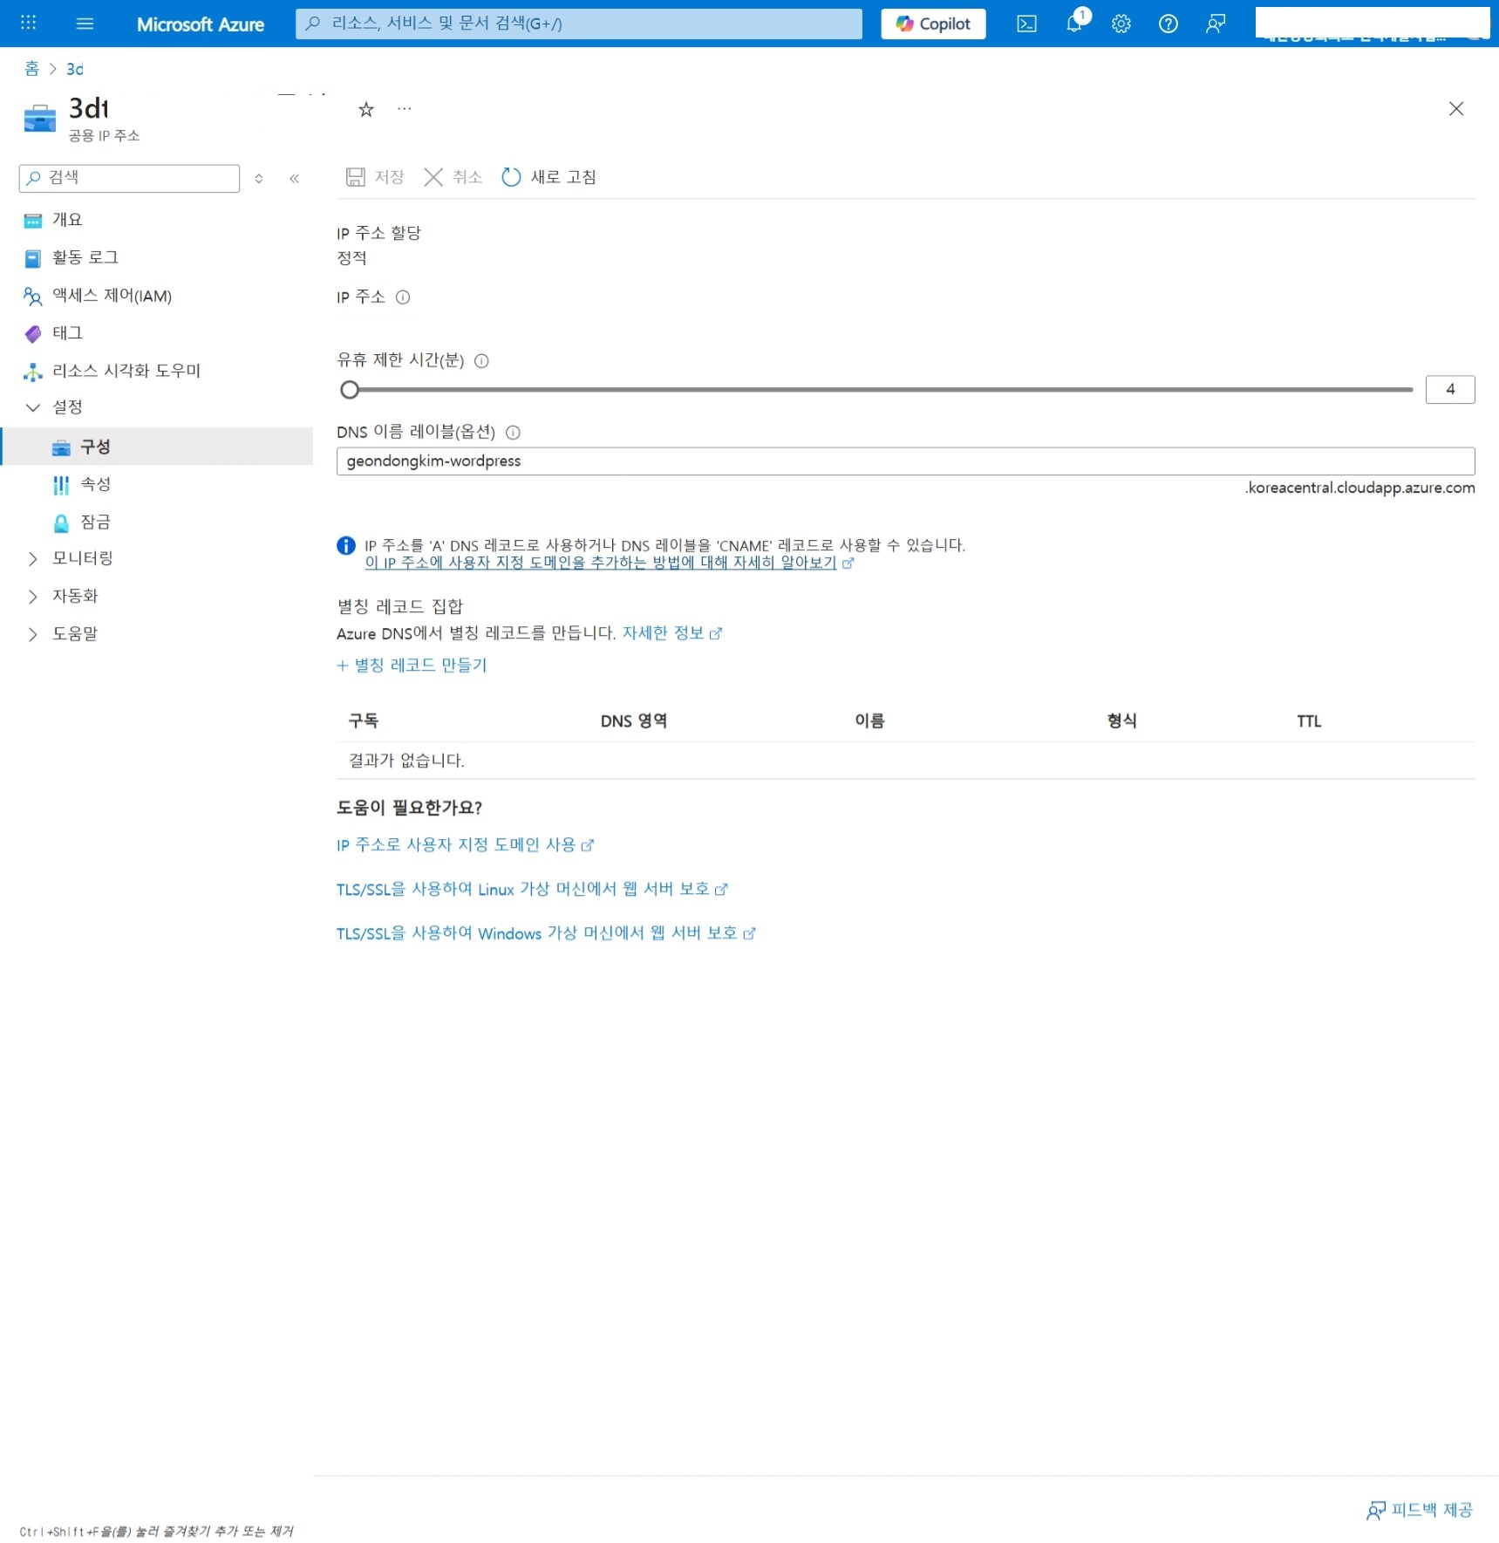Screen dimensions: 1499x1543
Task: Open the Azure app launcher grid
Action: tap(27, 24)
